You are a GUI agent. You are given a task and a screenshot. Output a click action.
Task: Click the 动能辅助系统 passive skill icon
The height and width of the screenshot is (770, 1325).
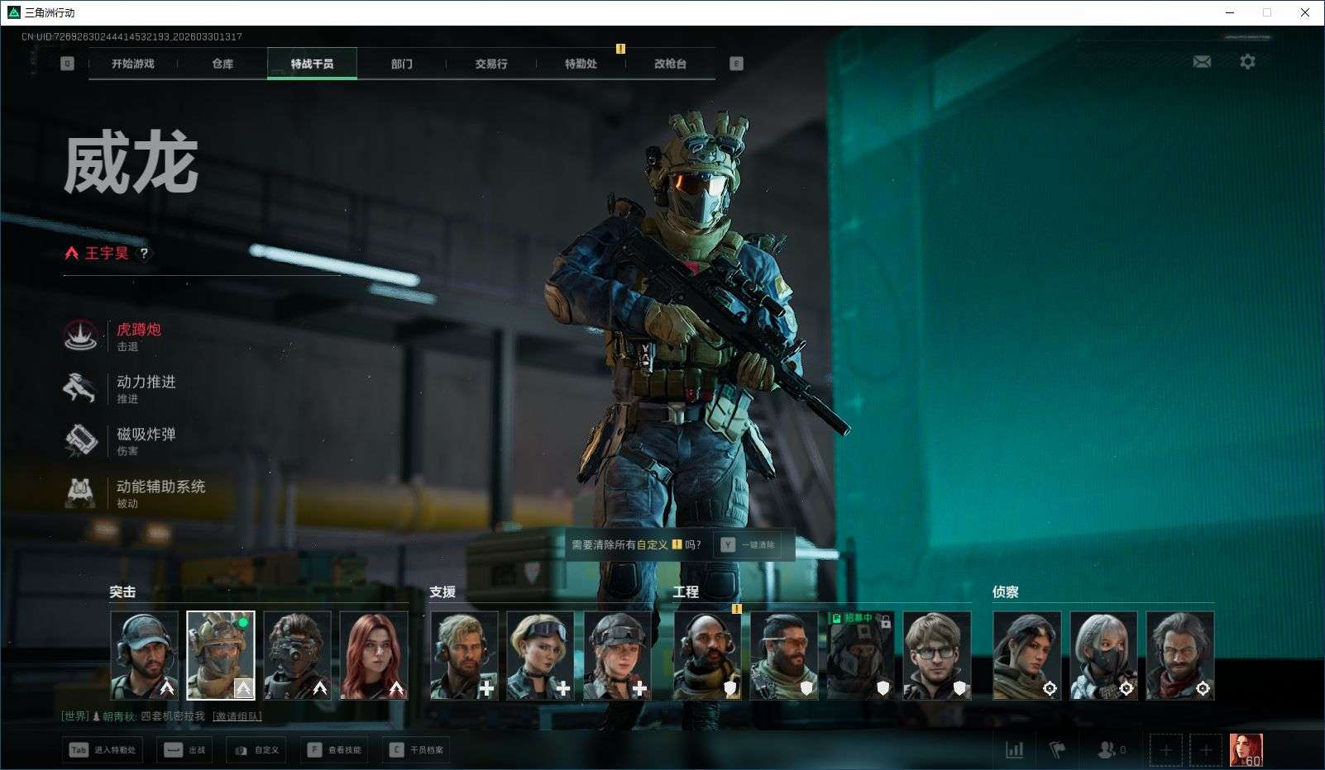click(80, 492)
